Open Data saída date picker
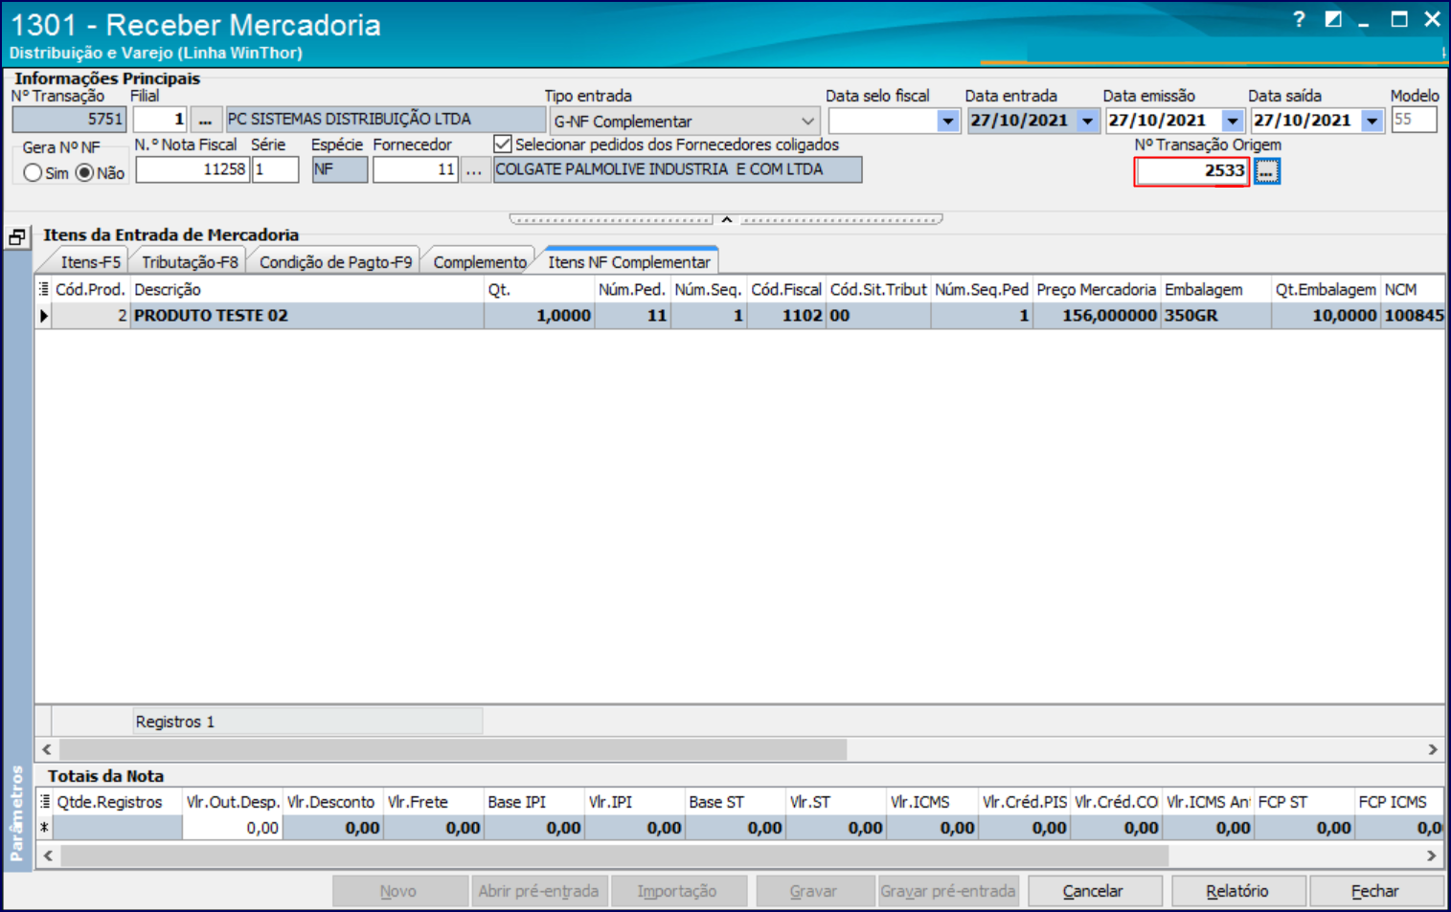The height and width of the screenshot is (912, 1451). (1372, 121)
